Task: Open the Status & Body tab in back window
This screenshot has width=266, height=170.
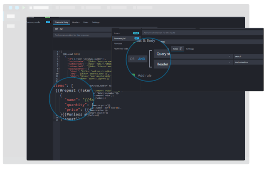Action: point(62,22)
